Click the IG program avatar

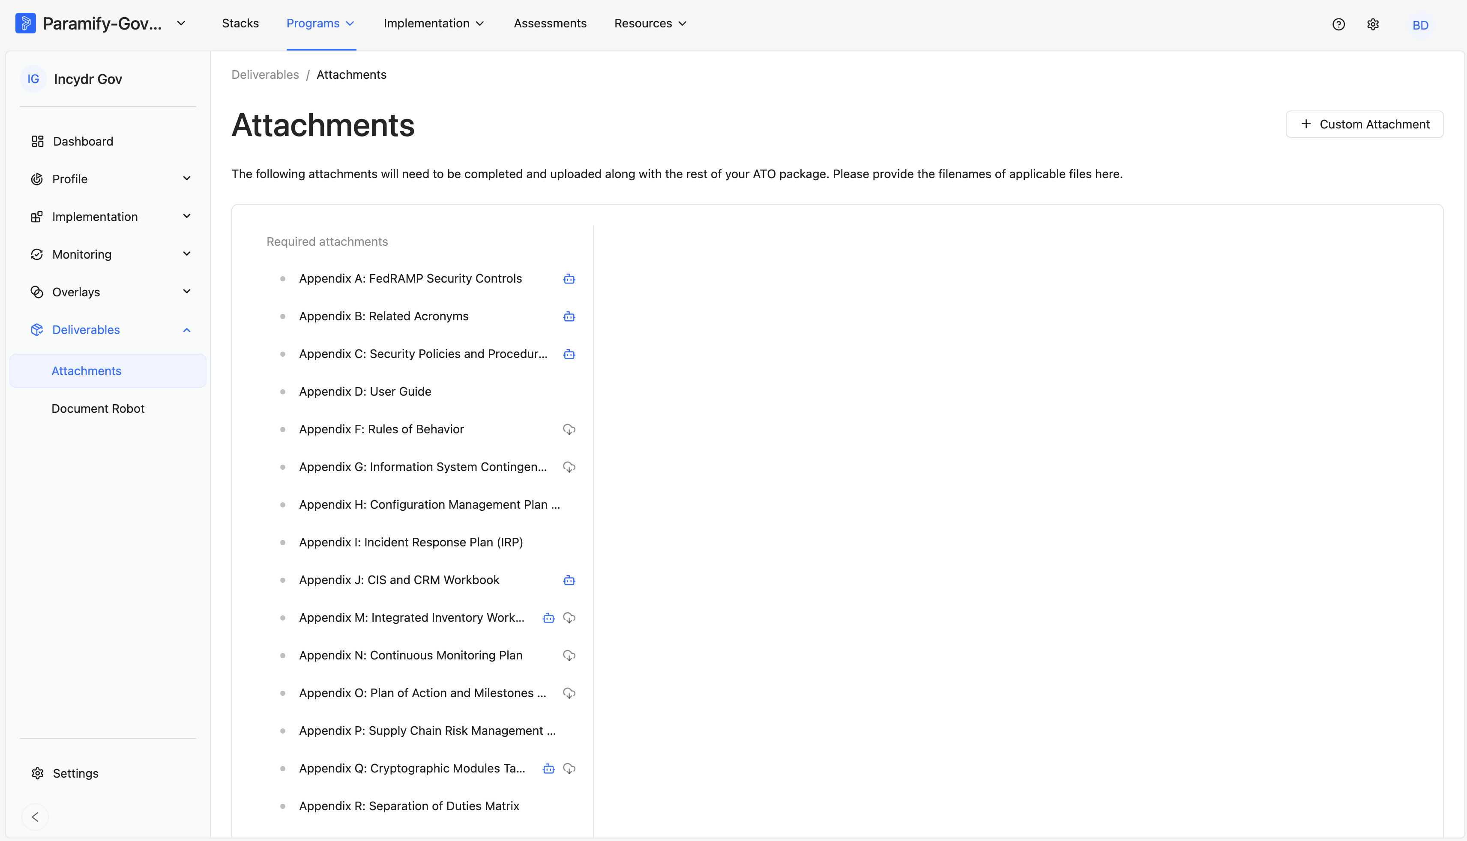click(x=33, y=78)
